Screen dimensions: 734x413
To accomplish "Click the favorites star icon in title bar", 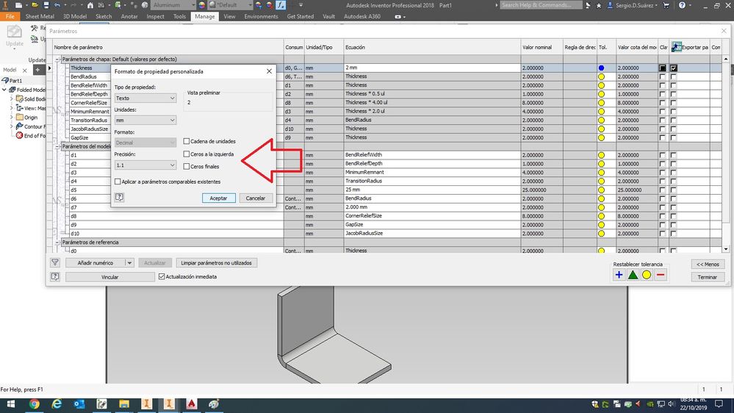I will pos(599,5).
